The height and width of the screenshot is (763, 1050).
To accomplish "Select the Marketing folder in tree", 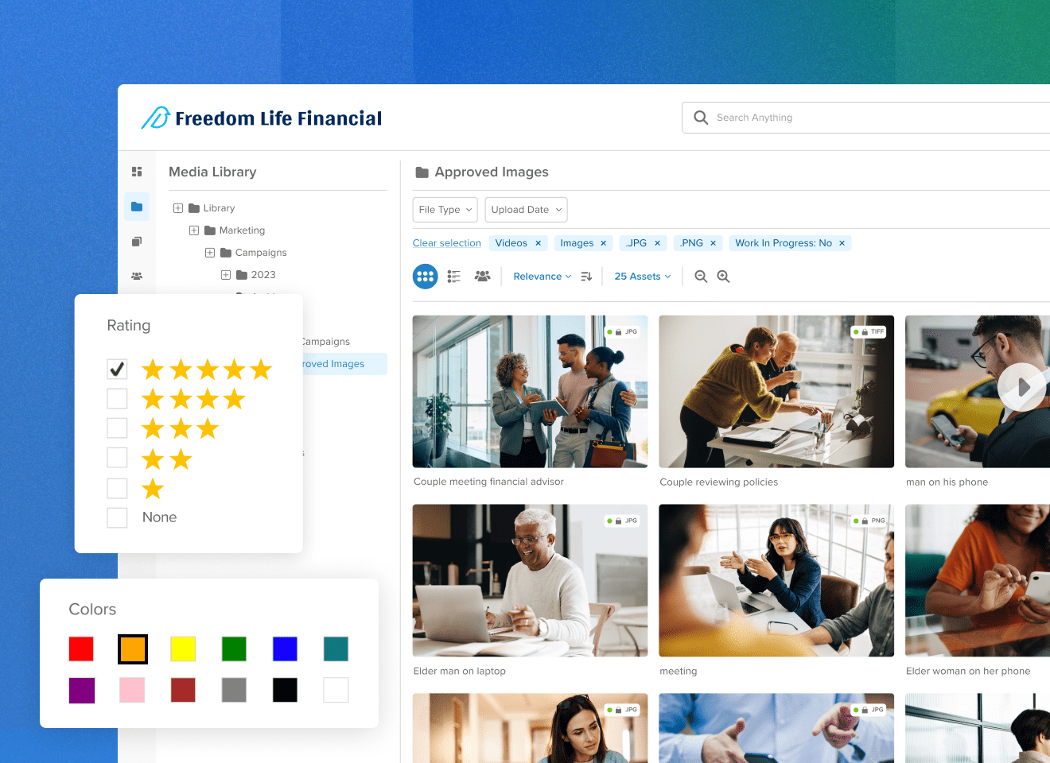I will tap(235, 230).
